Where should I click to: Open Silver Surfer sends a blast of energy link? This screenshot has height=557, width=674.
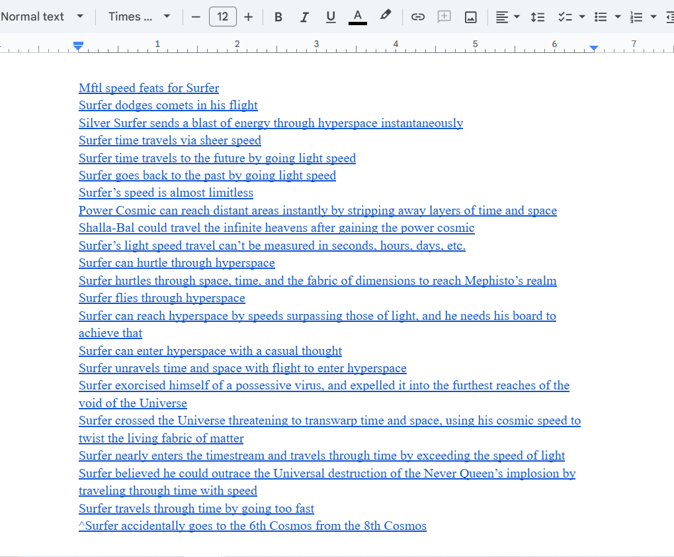coord(271,123)
